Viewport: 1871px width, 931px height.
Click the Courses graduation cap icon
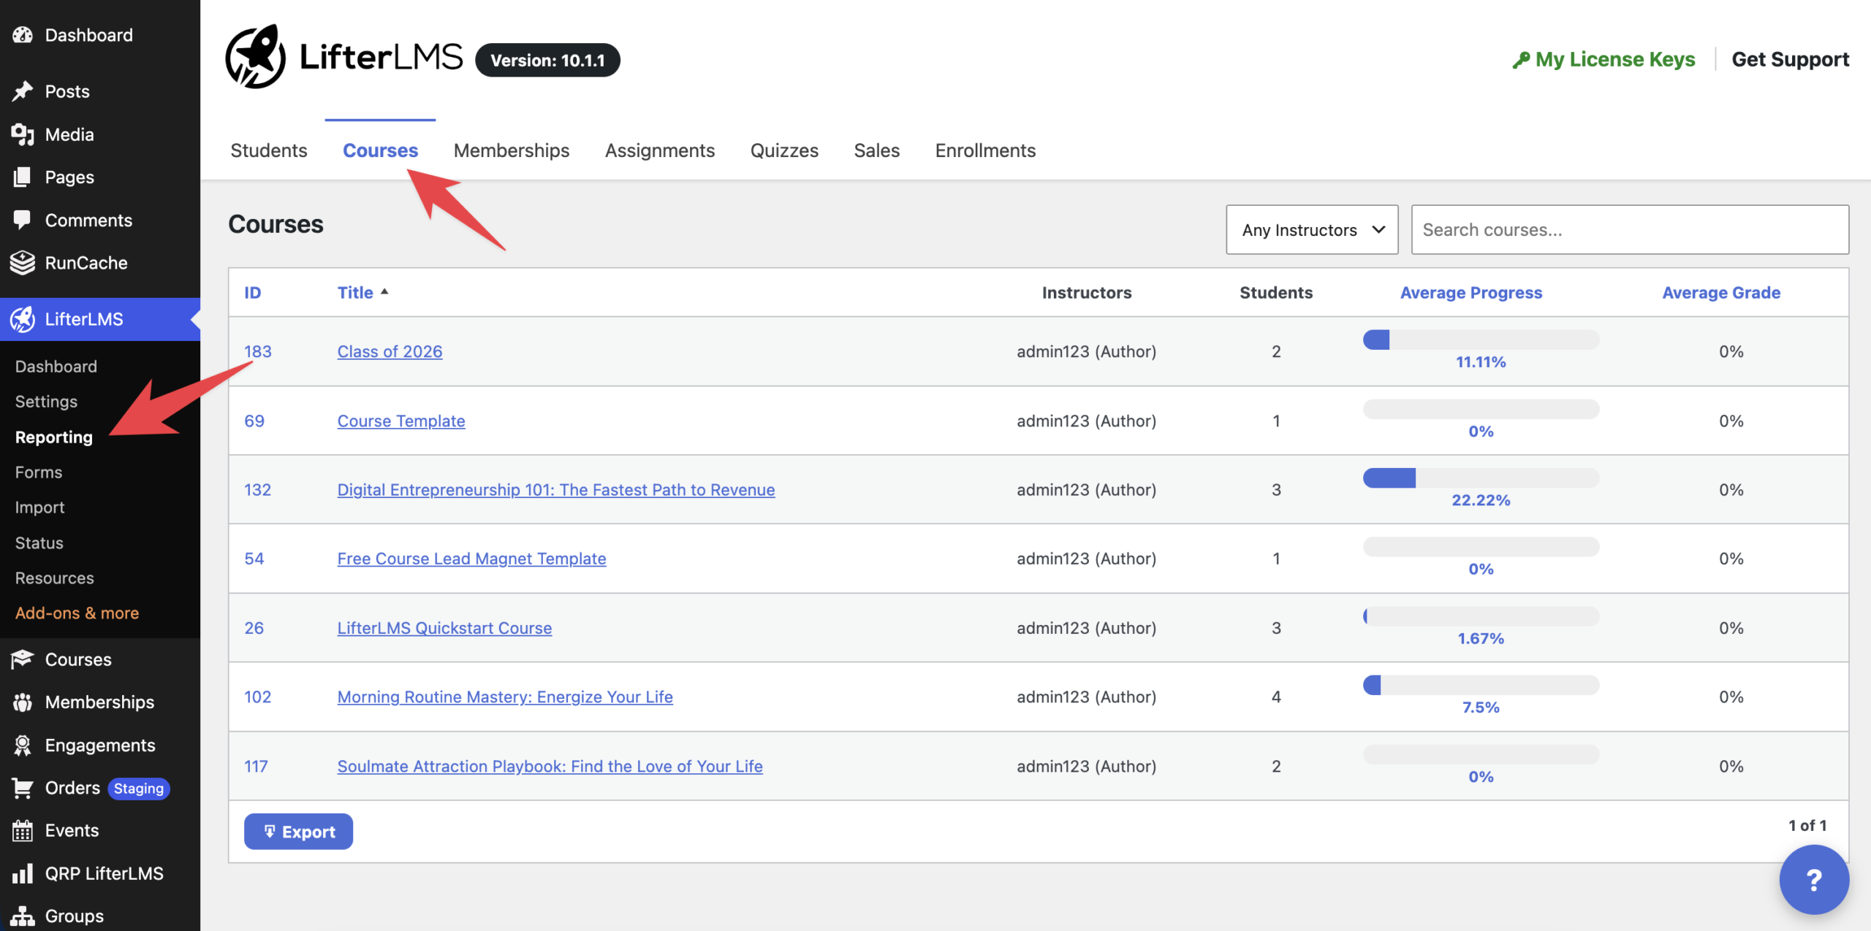click(23, 659)
